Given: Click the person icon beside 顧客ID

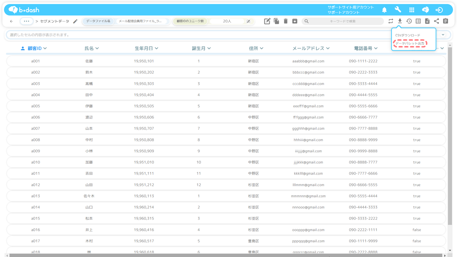Looking at the screenshot, I should point(23,48).
